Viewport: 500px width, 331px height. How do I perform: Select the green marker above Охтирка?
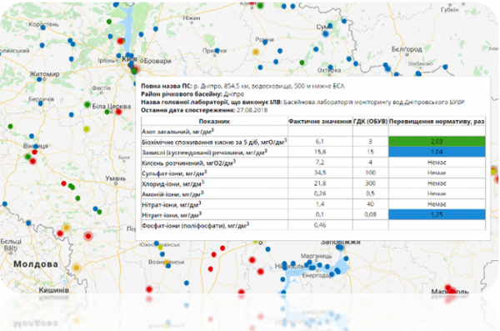[302, 63]
